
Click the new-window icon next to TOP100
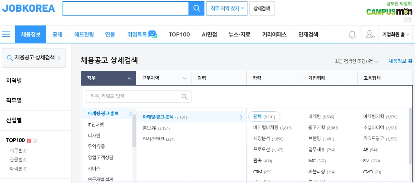tap(35, 140)
